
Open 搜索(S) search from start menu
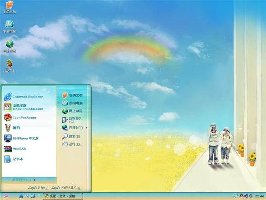click(71, 136)
